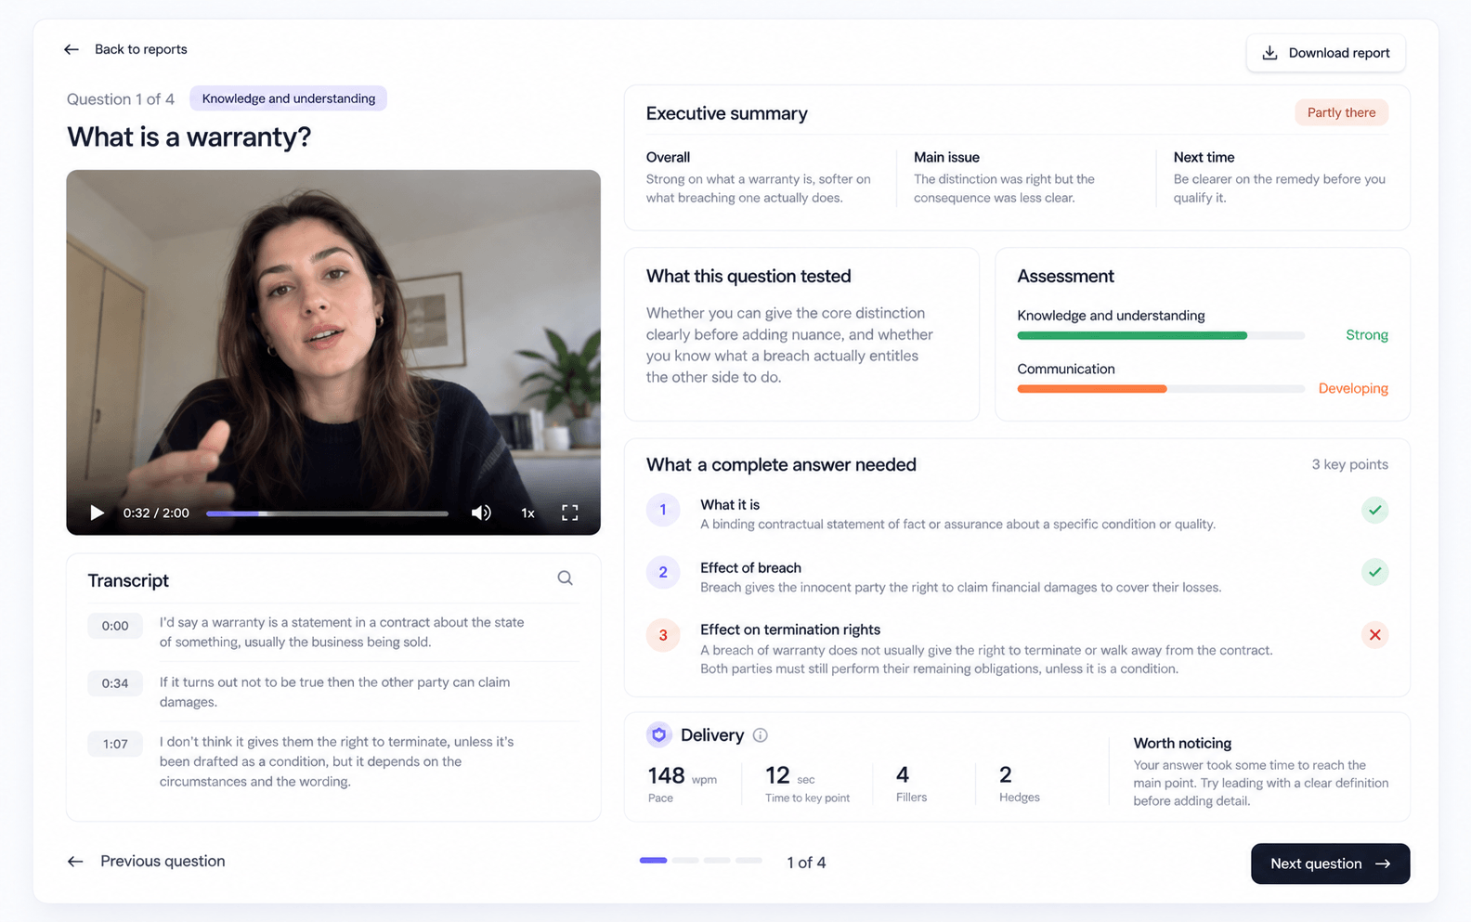Open video in fullscreen mode
1471x922 pixels.
tap(570, 513)
